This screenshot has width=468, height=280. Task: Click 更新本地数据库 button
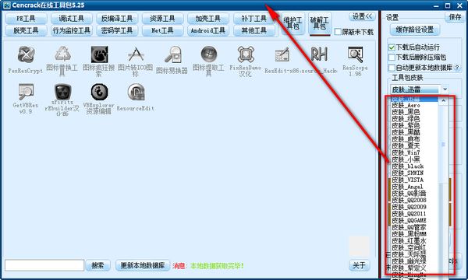point(143,265)
